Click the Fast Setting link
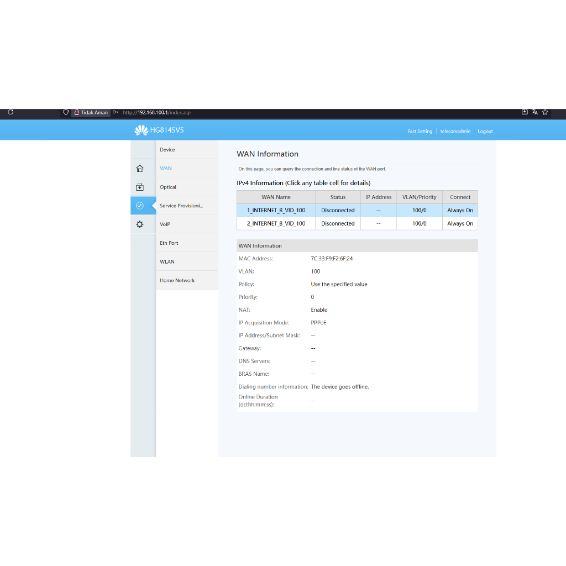The height and width of the screenshot is (566, 566). 420,132
